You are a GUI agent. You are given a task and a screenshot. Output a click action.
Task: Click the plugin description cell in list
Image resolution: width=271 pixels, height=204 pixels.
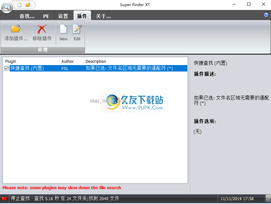[x=129, y=68]
